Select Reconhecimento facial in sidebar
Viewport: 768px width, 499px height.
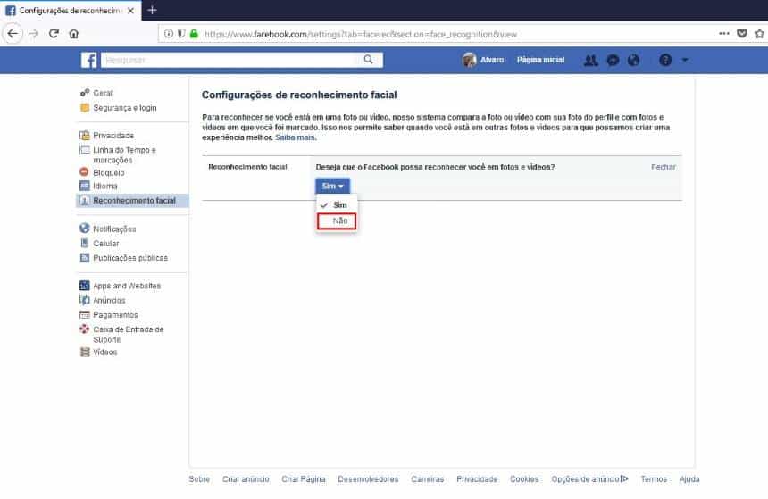pyautogui.click(x=132, y=201)
